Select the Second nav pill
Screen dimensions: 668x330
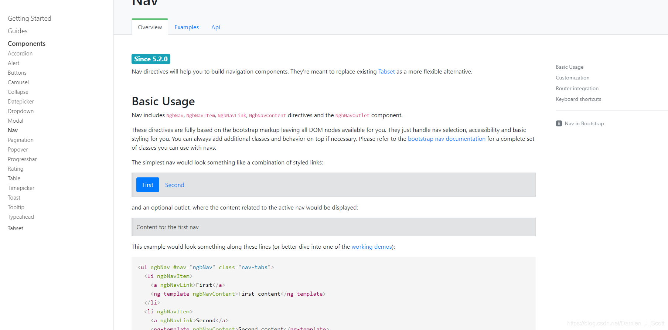174,185
